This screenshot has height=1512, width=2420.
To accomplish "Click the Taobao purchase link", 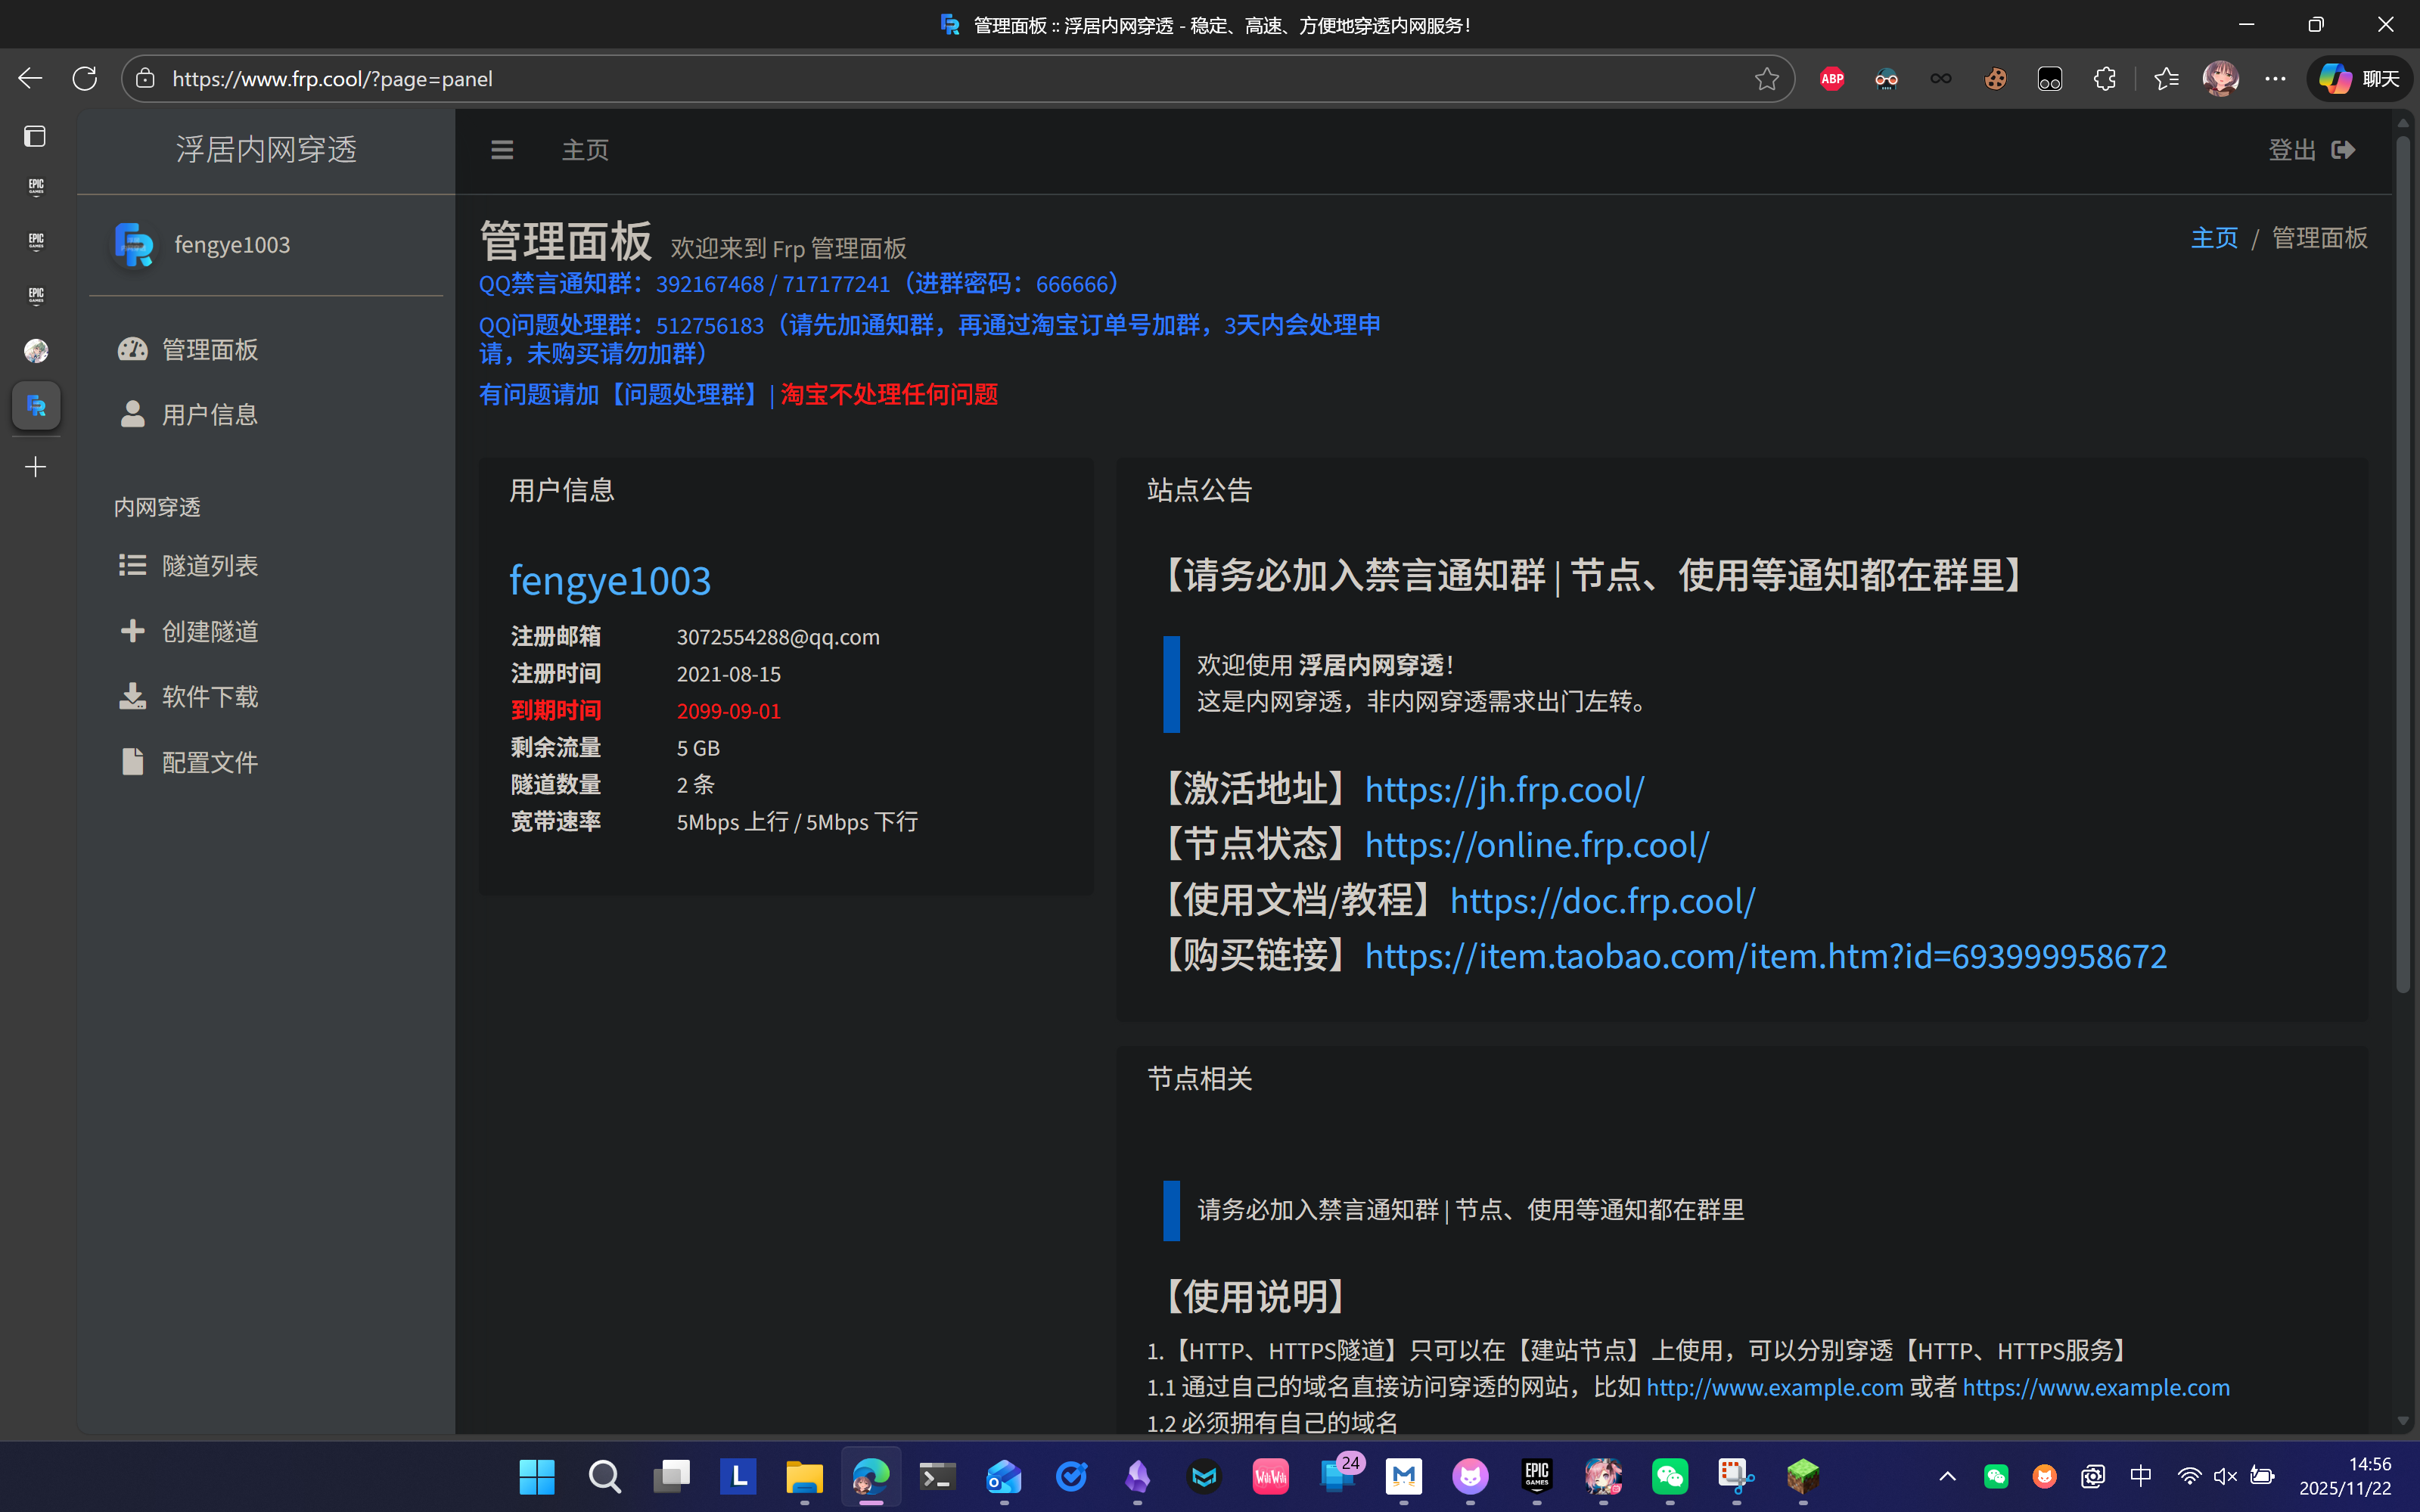I will click(x=1765, y=957).
